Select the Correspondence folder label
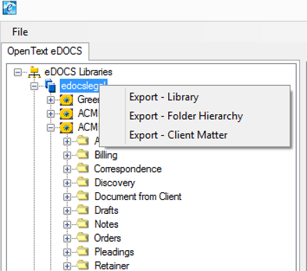Screen dimensions: 307x271 click(x=128, y=169)
